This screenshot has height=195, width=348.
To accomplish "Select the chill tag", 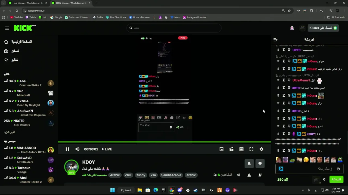I will point(128,175).
